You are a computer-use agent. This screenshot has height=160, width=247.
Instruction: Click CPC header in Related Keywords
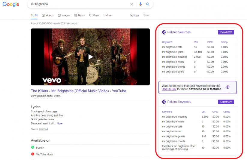pos(215,112)
